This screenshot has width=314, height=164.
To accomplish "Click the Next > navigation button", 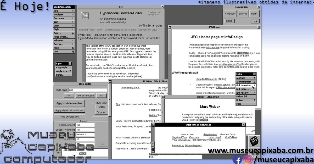I will 254,14.
